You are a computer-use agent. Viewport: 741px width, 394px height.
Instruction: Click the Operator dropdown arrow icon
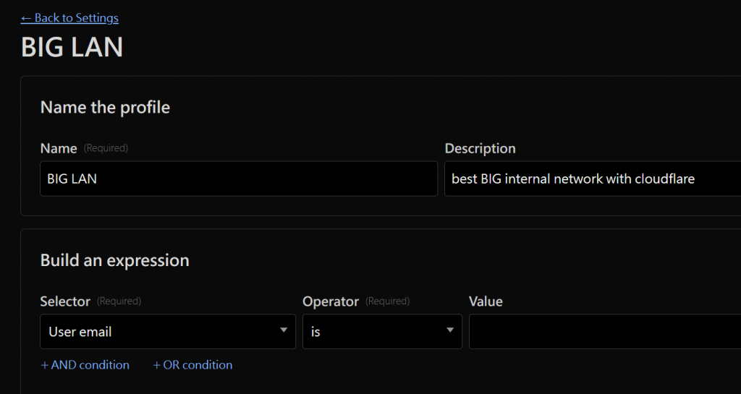(449, 331)
